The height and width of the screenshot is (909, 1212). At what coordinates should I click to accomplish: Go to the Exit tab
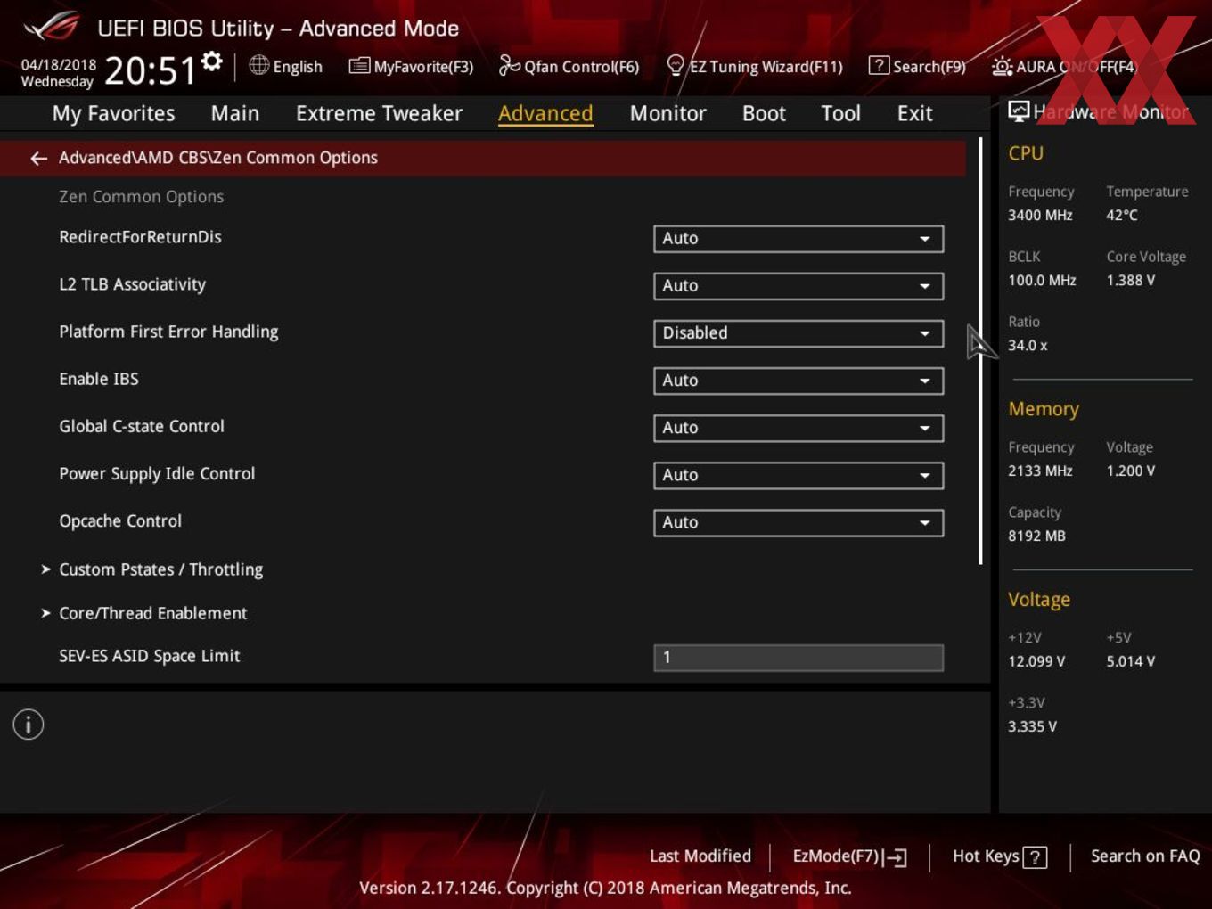click(914, 113)
